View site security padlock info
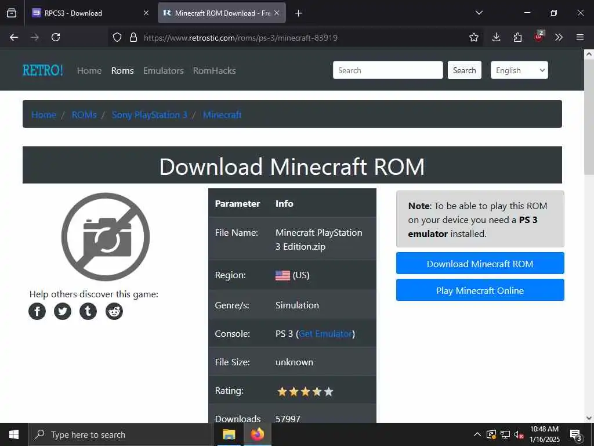Viewport: 594px width, 446px height. (x=133, y=37)
